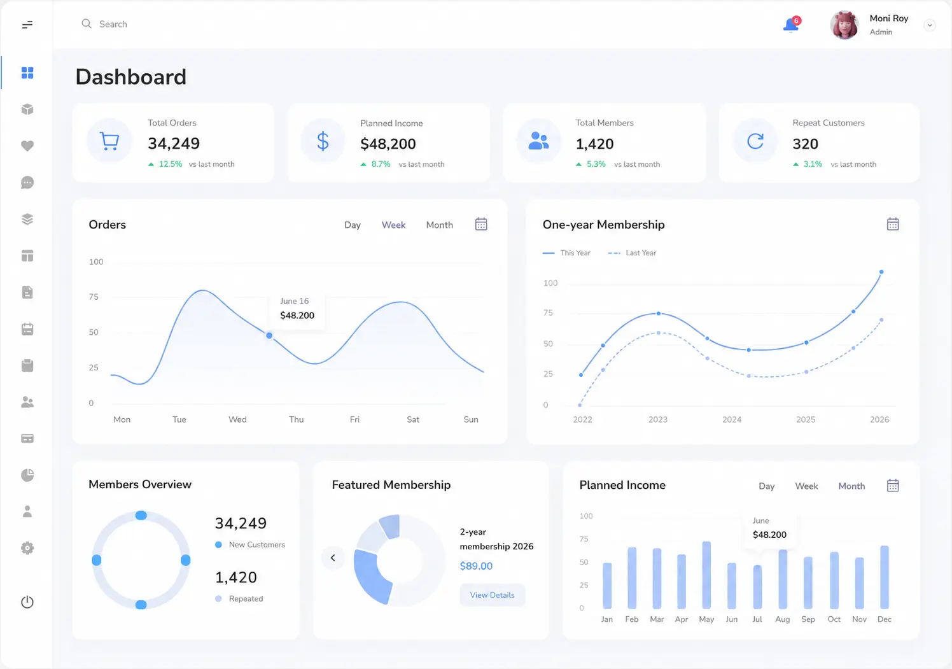Image resolution: width=952 pixels, height=669 pixels.
Task: Click Moni Roy's profile avatar
Action: click(x=844, y=25)
